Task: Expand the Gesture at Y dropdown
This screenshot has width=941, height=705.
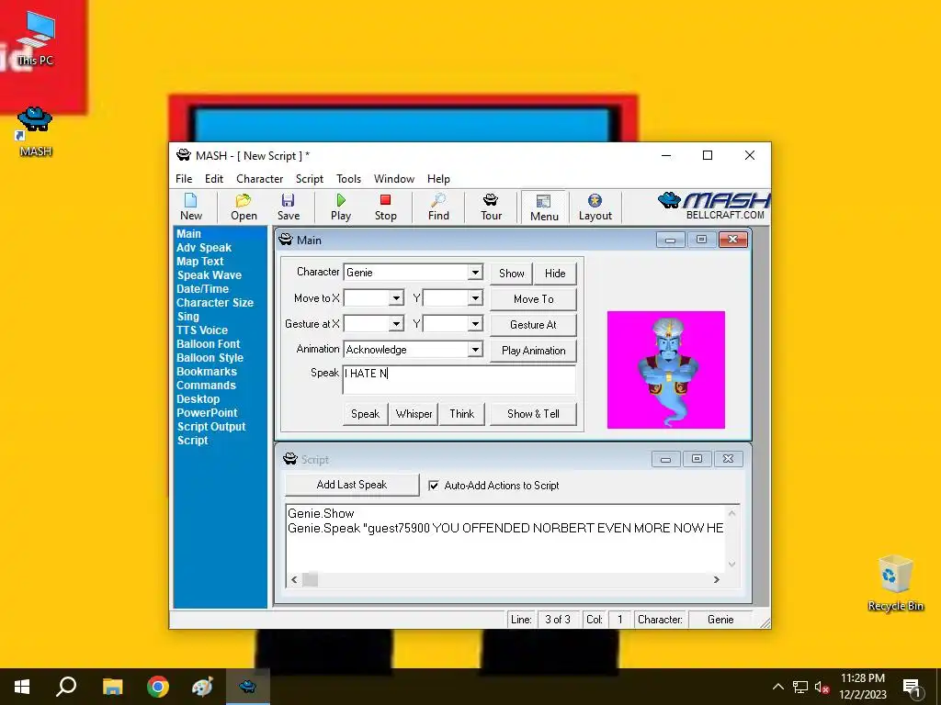Action: (475, 324)
